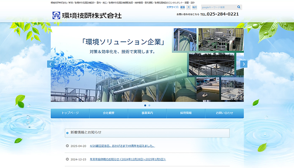Open the 4/20創立記念日 news link
This screenshot has width=294, height=168.
(x=122, y=146)
